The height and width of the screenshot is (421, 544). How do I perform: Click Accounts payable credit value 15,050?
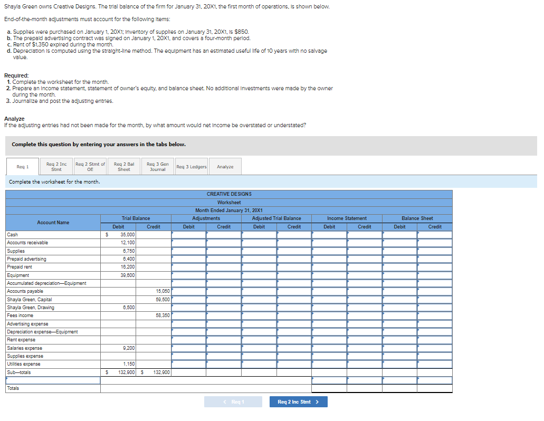163,291
